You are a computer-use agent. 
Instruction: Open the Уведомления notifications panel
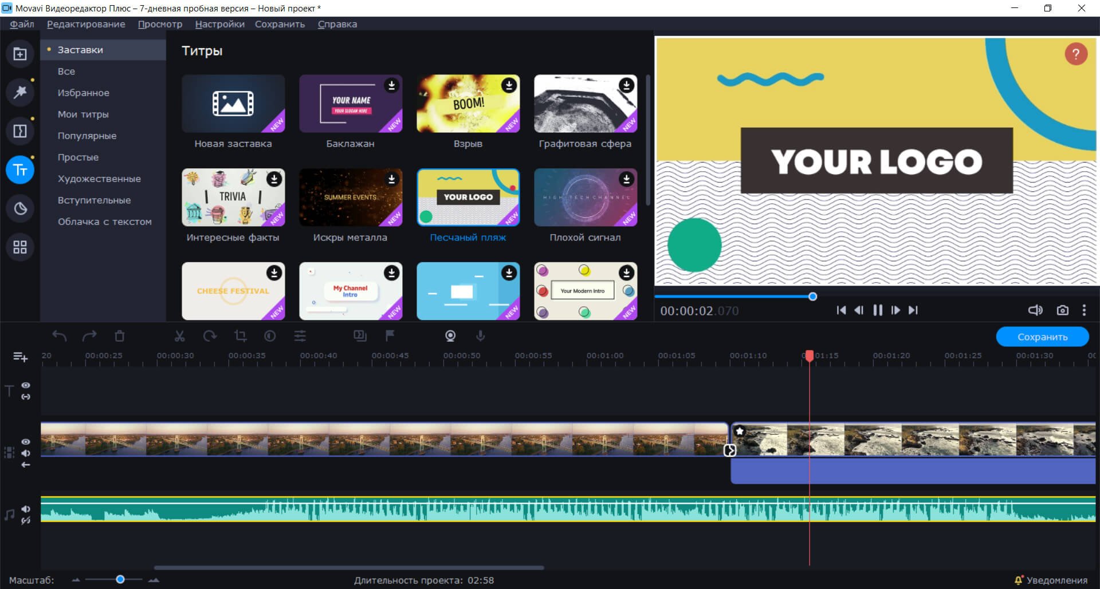(1051, 580)
